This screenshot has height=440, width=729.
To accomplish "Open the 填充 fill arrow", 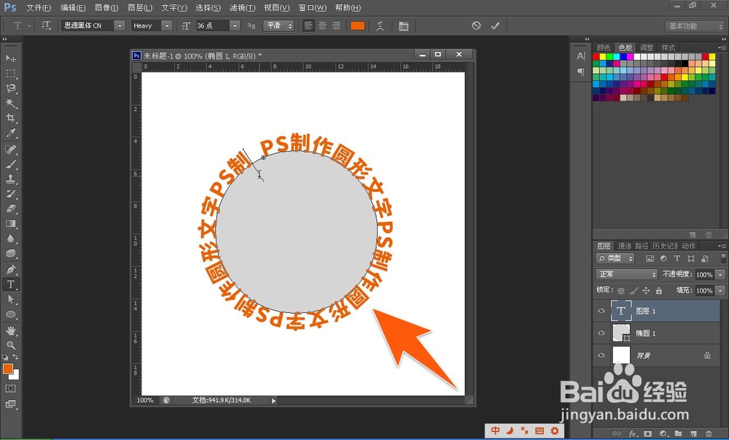I will (x=721, y=290).
